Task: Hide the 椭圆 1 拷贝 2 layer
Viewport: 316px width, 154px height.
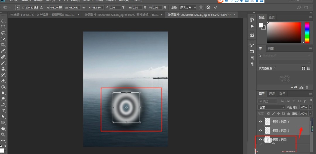Action: point(260,130)
